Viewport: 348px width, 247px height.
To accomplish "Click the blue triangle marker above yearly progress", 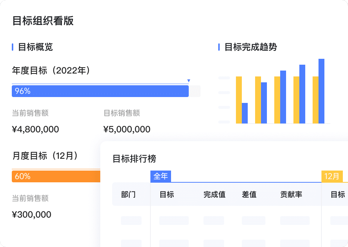I will click(189, 81).
